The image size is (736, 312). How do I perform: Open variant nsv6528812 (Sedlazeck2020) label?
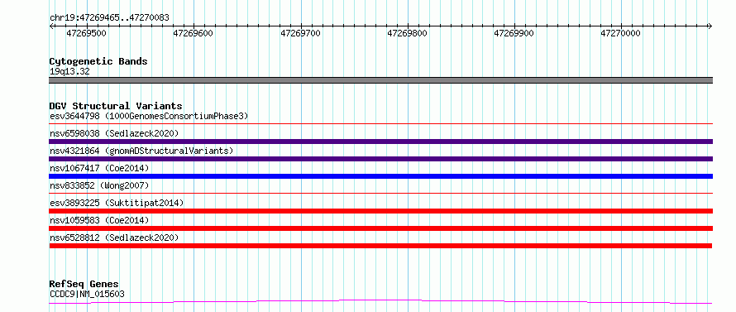[x=114, y=238]
